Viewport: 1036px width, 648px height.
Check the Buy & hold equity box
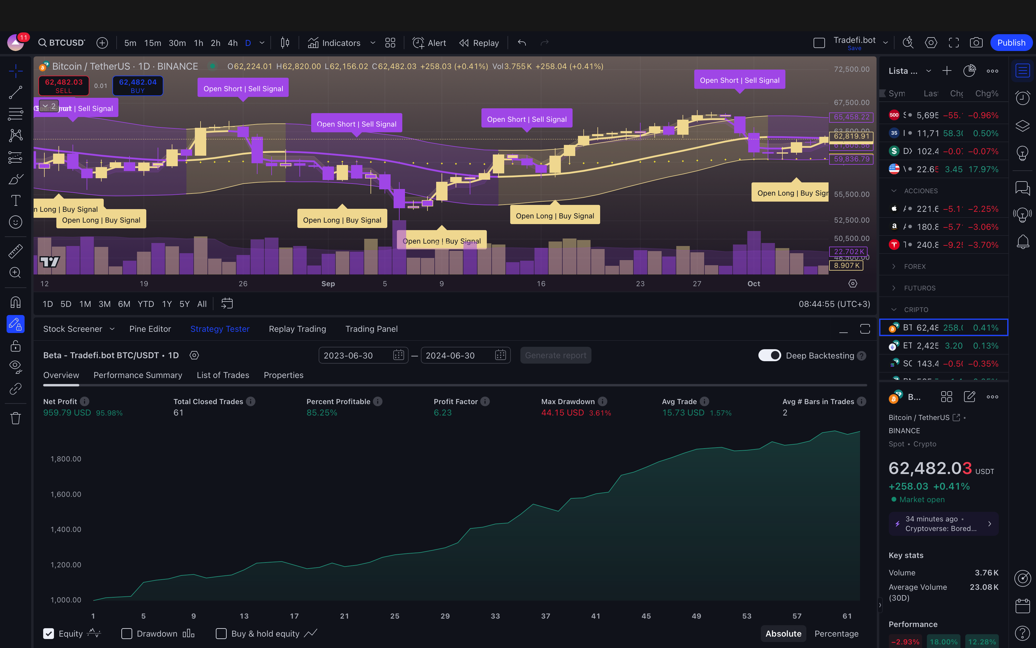221,633
